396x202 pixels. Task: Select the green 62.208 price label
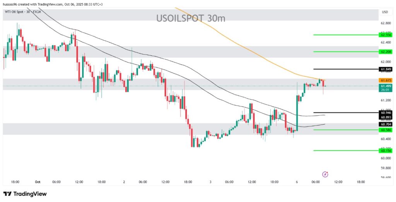(x=386, y=51)
